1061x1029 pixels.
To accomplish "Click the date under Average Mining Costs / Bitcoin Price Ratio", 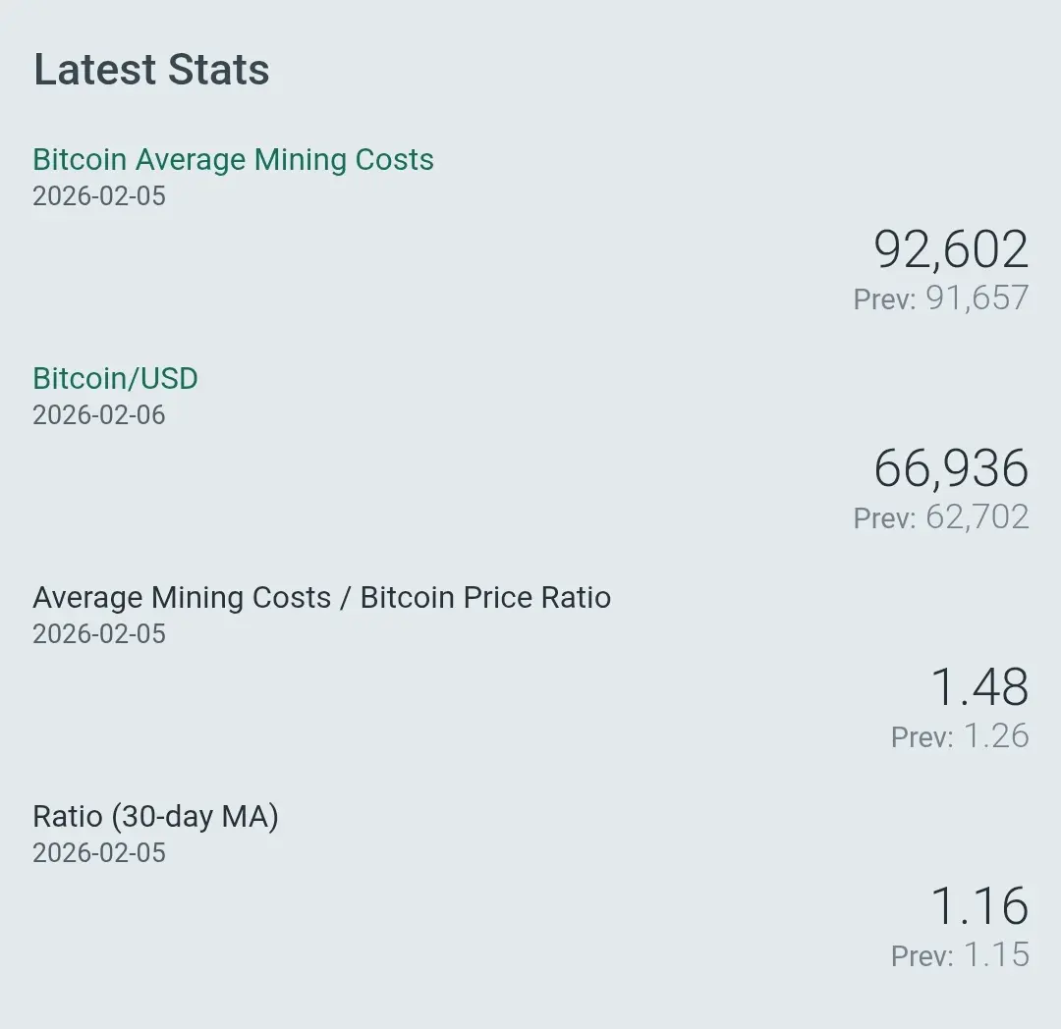I will [99, 634].
